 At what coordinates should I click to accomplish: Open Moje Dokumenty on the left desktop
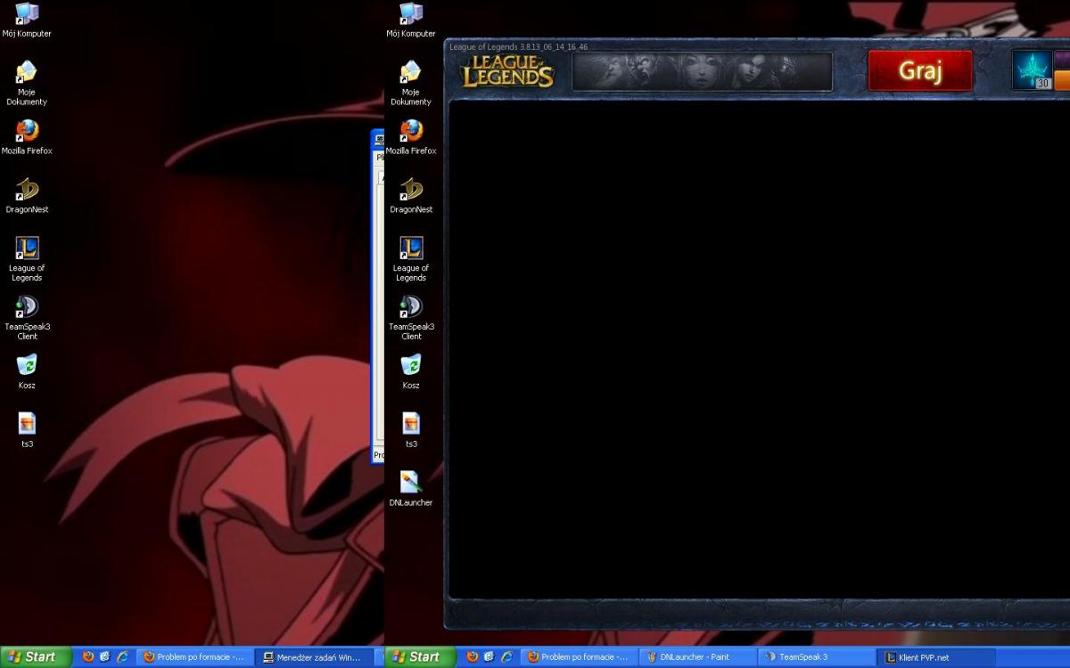pos(27,84)
